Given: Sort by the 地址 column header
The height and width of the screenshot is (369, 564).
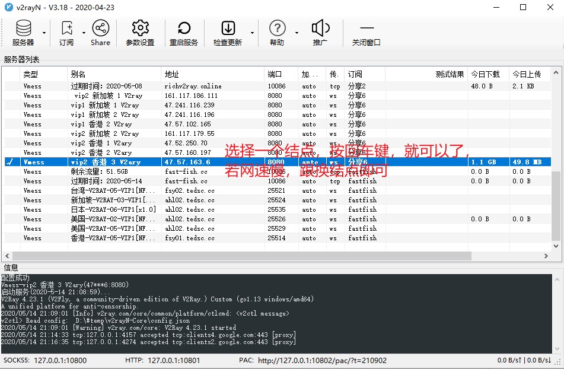Looking at the screenshot, I should point(212,74).
